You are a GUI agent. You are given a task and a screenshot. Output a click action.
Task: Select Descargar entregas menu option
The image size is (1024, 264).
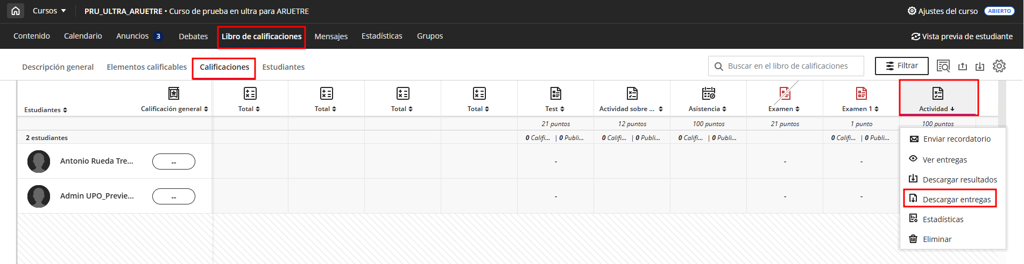pyautogui.click(x=956, y=200)
